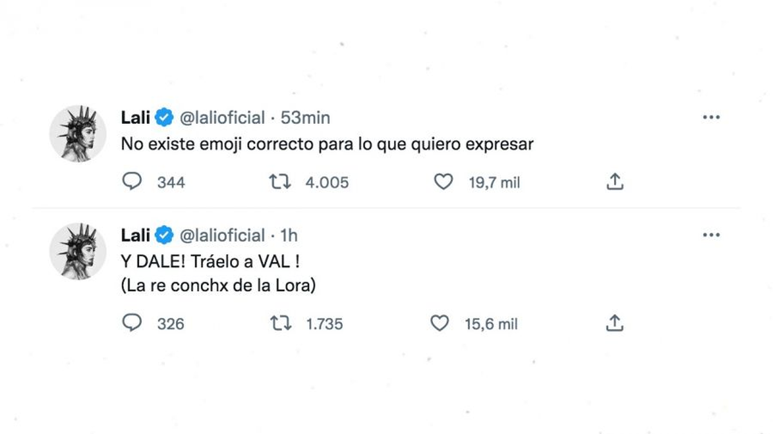The image size is (773, 434).
Task: Reply to the 'Y DALE! Tráelo' tweet
Action: coord(131,323)
